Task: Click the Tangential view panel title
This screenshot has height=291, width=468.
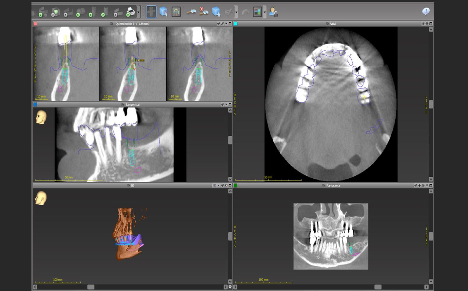Action: pyautogui.click(x=132, y=105)
